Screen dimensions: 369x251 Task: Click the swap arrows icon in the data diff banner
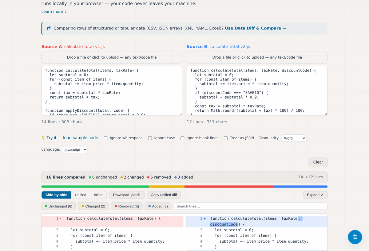pyautogui.click(x=49, y=28)
